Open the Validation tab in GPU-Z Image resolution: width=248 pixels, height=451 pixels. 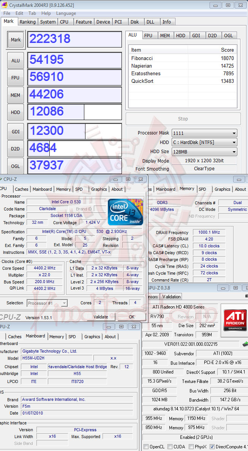pyautogui.click(x=171, y=296)
